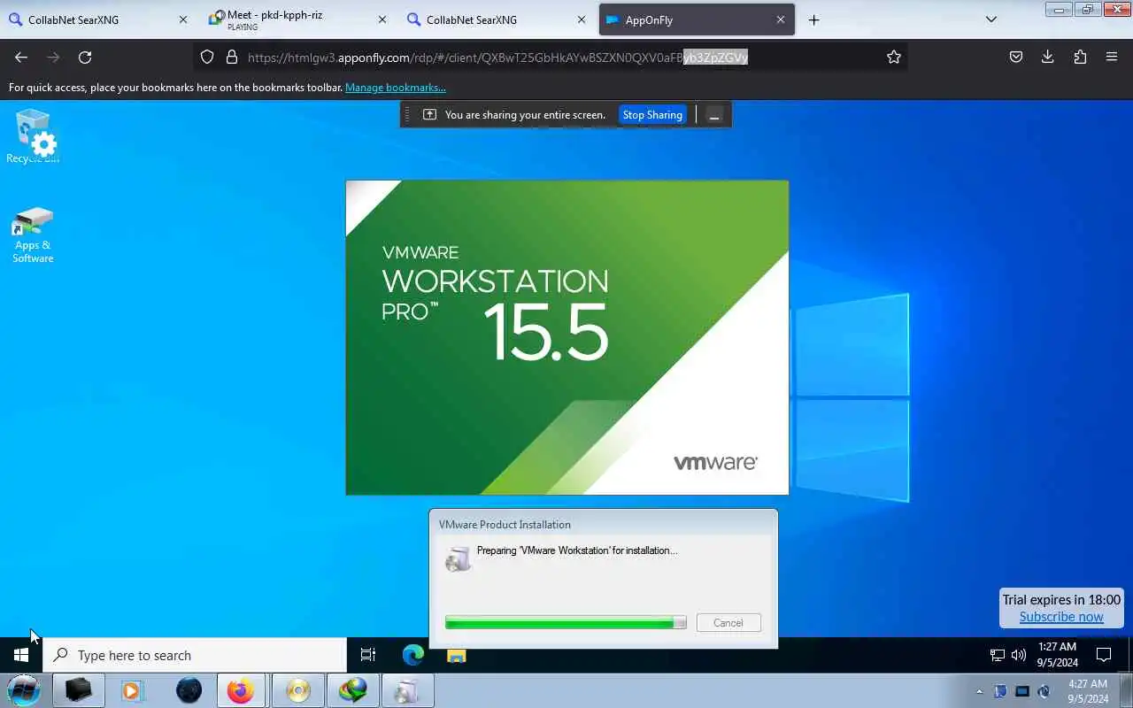Click the Trial expires in 18:00 text
Viewport: 1133px width, 708px height.
click(1061, 599)
